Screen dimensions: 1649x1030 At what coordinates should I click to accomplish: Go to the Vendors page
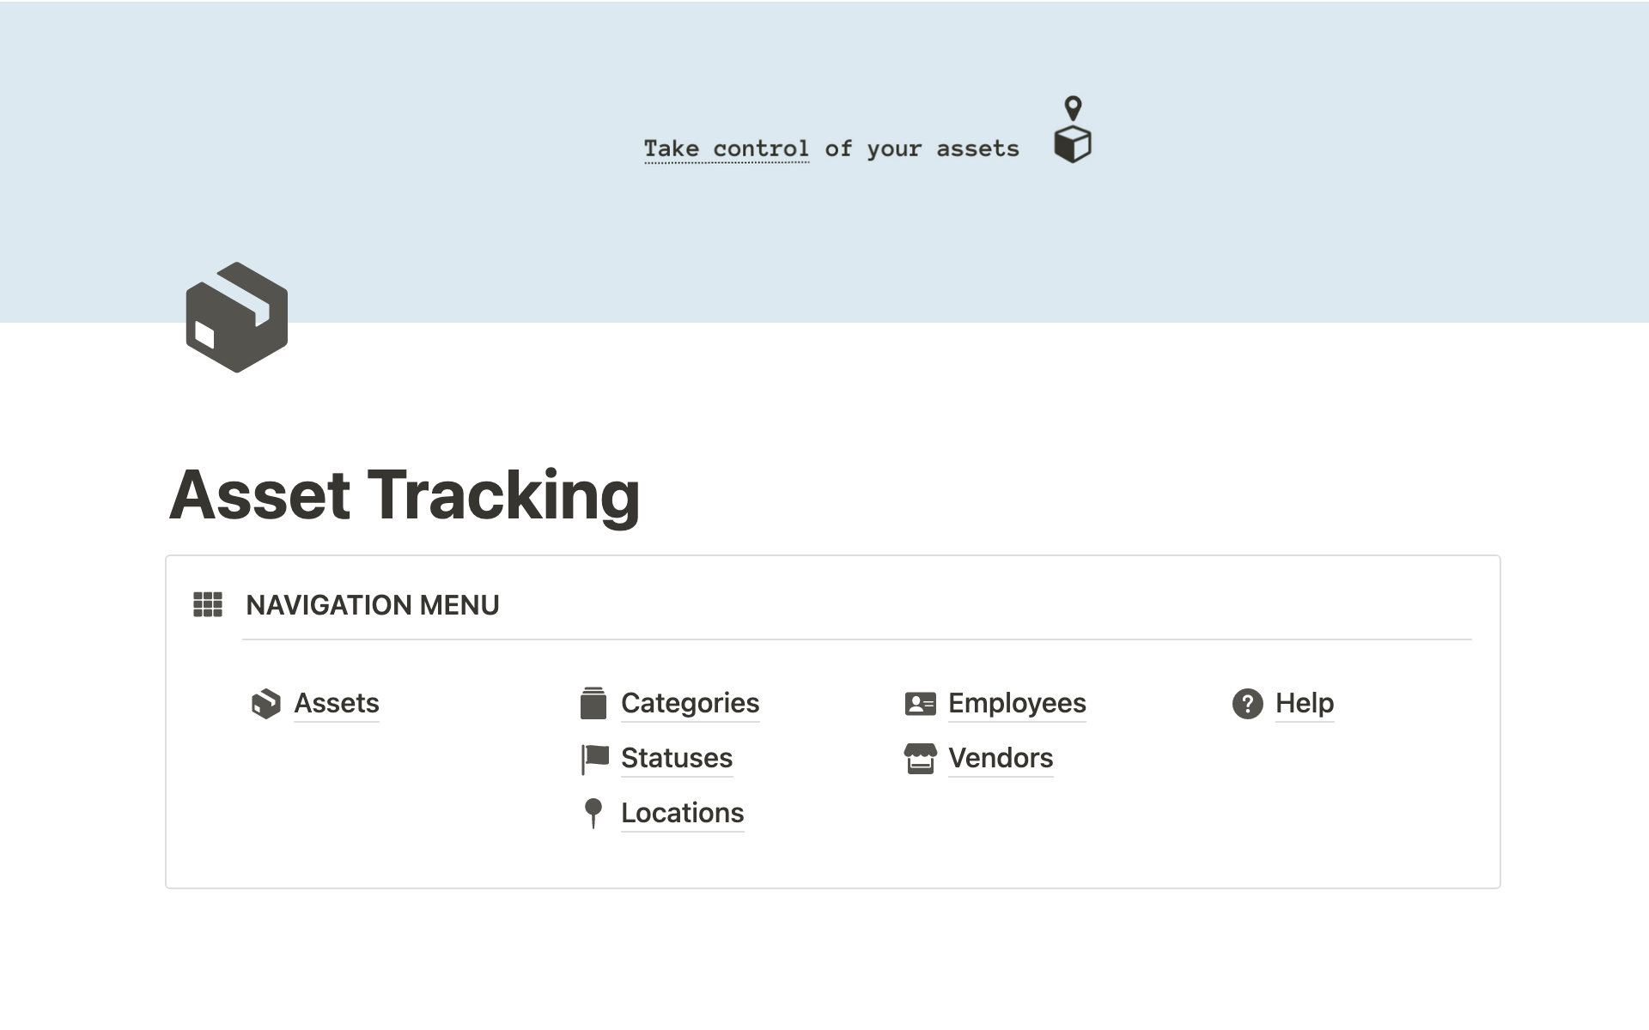(x=1001, y=758)
